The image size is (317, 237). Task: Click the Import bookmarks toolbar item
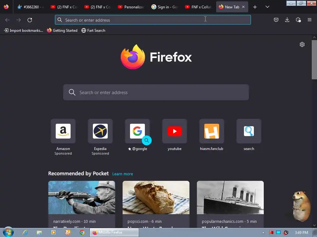24,31
